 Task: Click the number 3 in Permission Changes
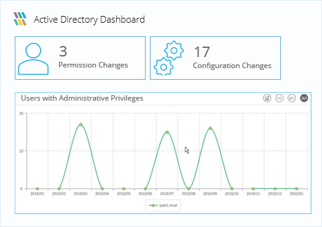coord(63,51)
